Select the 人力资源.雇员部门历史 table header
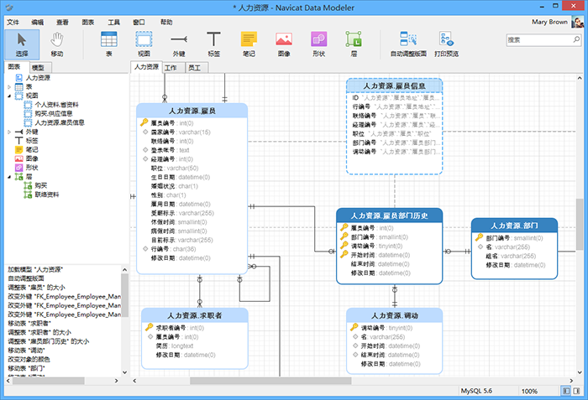Image resolution: width=588 pixels, height=400 pixels. click(x=389, y=216)
